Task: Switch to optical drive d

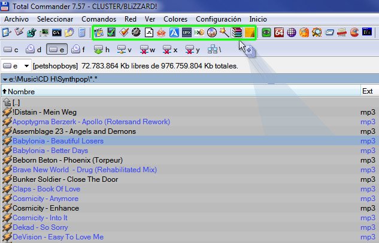Action: 34,50
